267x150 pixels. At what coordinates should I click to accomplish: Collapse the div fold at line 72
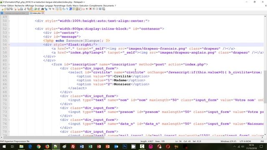9,108
